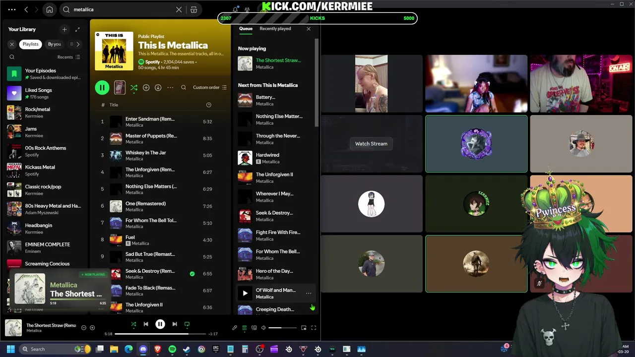The height and width of the screenshot is (357, 635).
Task: Toggle repeat in the player bar
Action: point(187,324)
